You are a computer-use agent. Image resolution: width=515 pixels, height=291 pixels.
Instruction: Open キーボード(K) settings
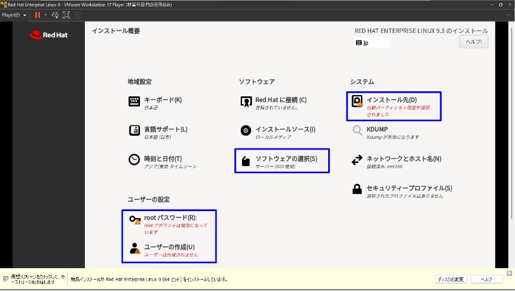pyautogui.click(x=163, y=100)
